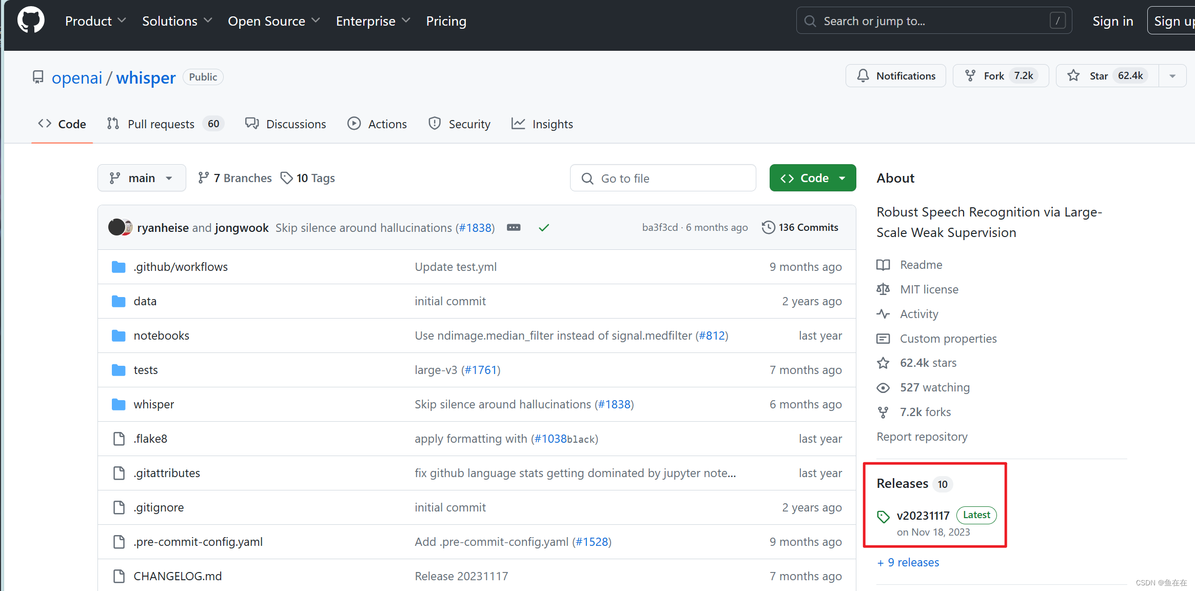Viewport: 1195px width, 591px height.
Task: Open the .github/workflows folder
Action: [x=181, y=267]
